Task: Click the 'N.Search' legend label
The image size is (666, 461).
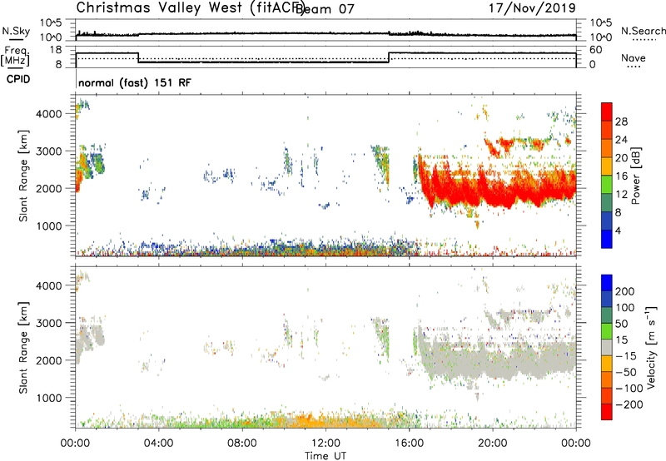Action: [x=643, y=31]
